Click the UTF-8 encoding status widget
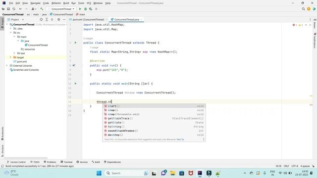 pos(295,166)
